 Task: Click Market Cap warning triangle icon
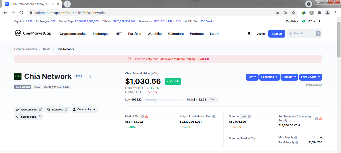tap(147, 116)
